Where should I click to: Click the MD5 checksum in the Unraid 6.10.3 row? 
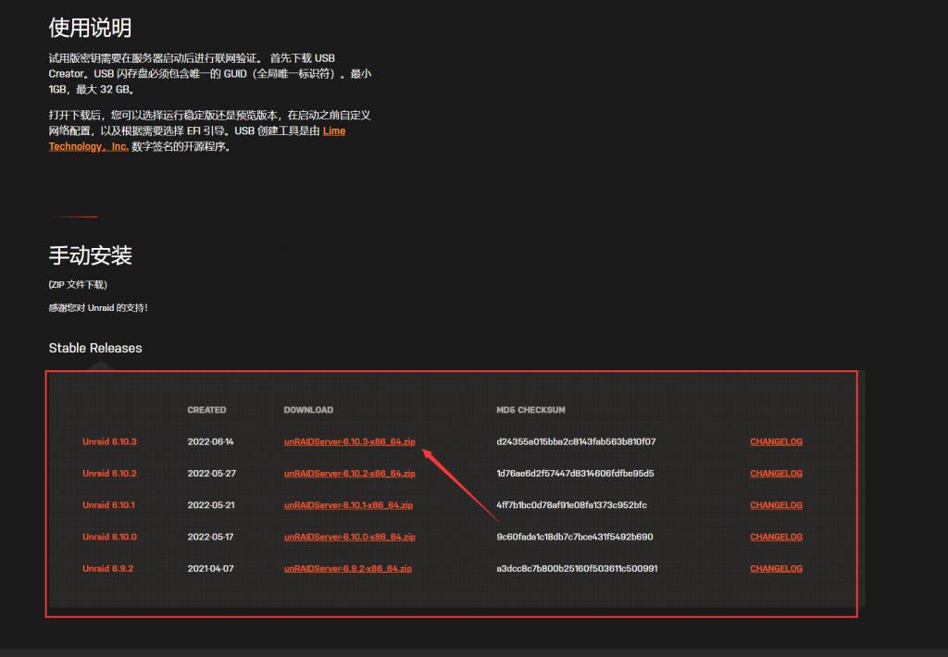(x=576, y=441)
